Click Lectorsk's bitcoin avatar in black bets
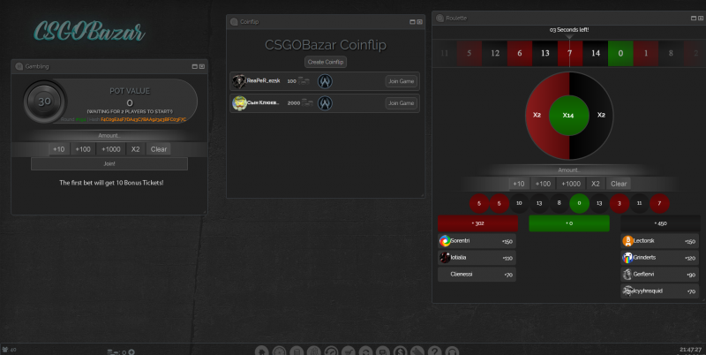 pyautogui.click(x=627, y=241)
